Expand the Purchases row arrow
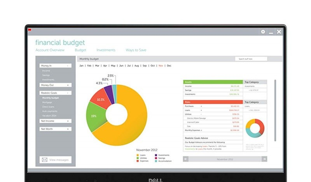This screenshot has width=311, height=182. [201, 107]
